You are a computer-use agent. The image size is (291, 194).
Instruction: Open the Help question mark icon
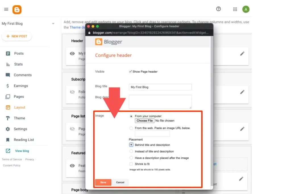point(219,9)
